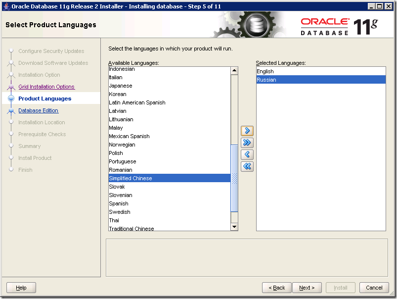397x299 pixels.
Task: Add all languages with double right arrow
Action: click(247, 143)
